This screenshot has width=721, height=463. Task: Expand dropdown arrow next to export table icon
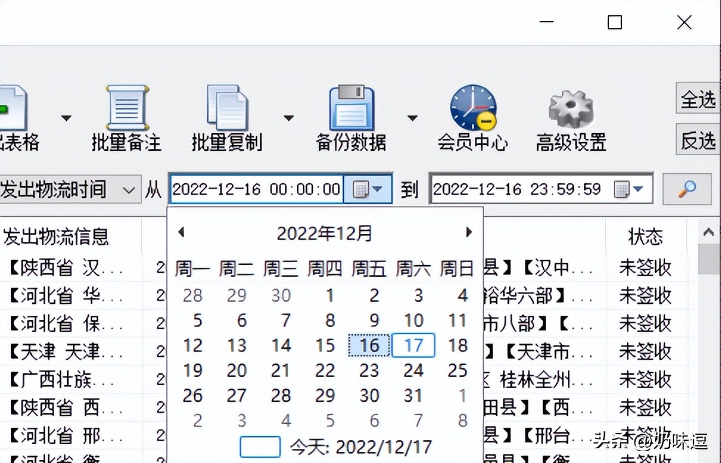(x=66, y=118)
